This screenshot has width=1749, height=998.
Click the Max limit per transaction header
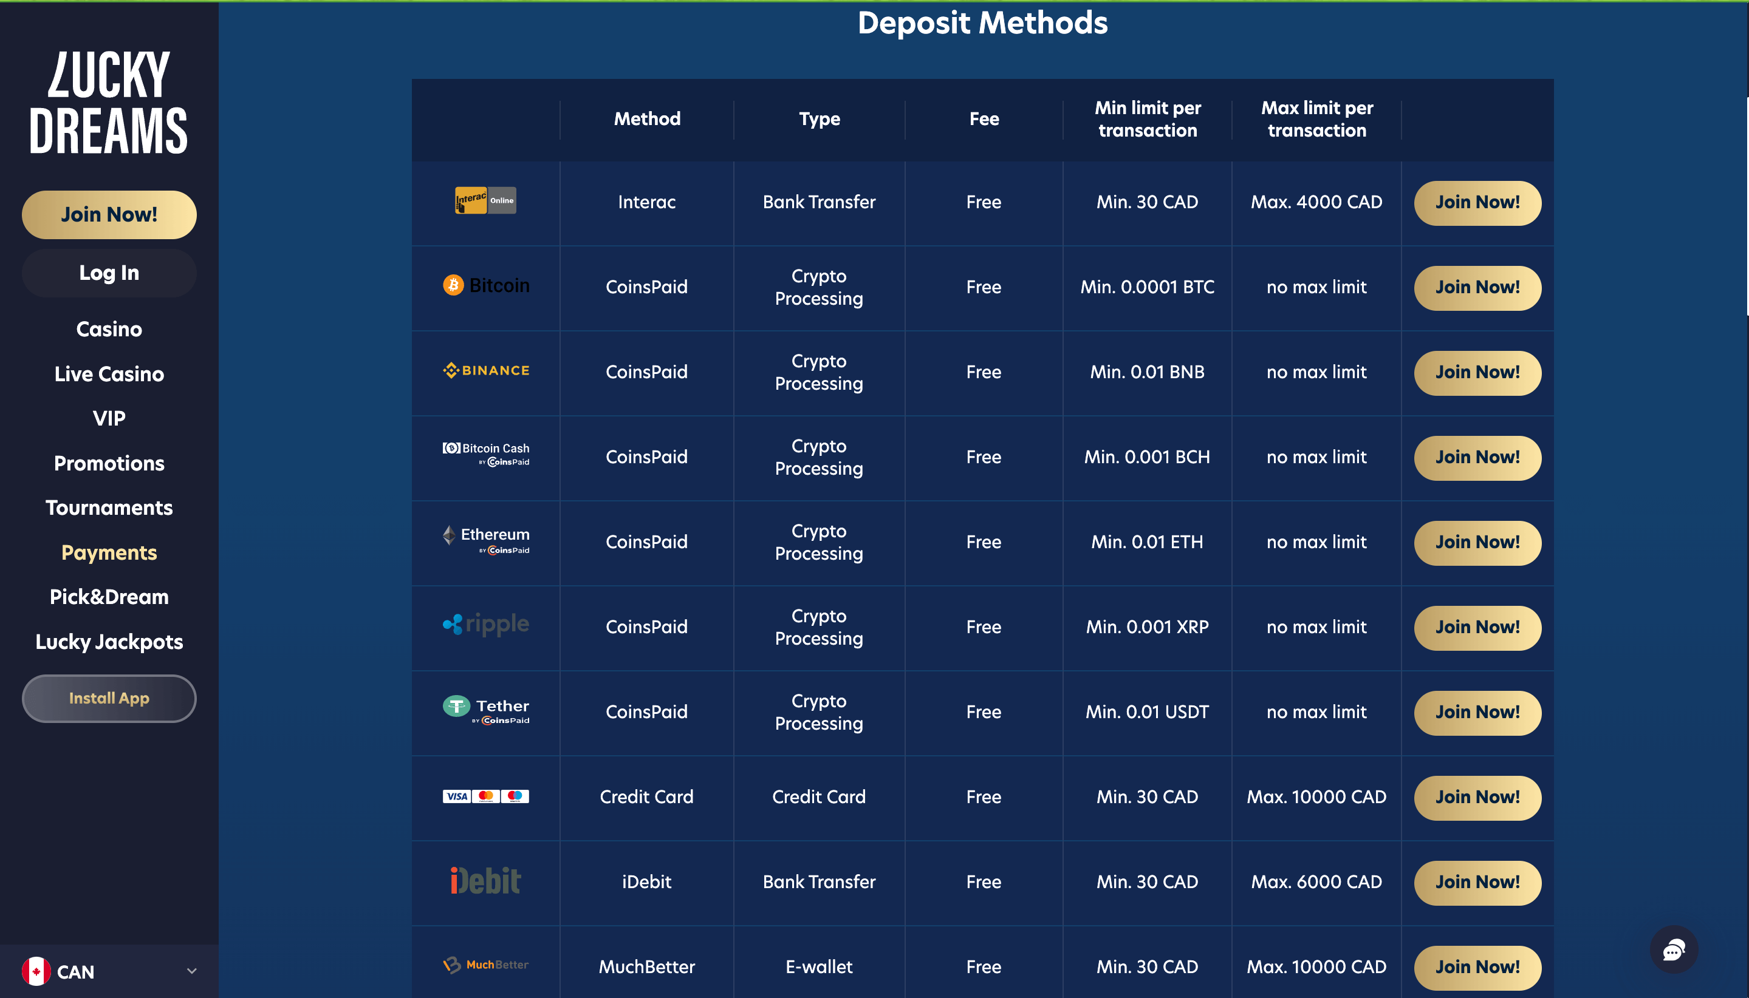[1317, 119]
